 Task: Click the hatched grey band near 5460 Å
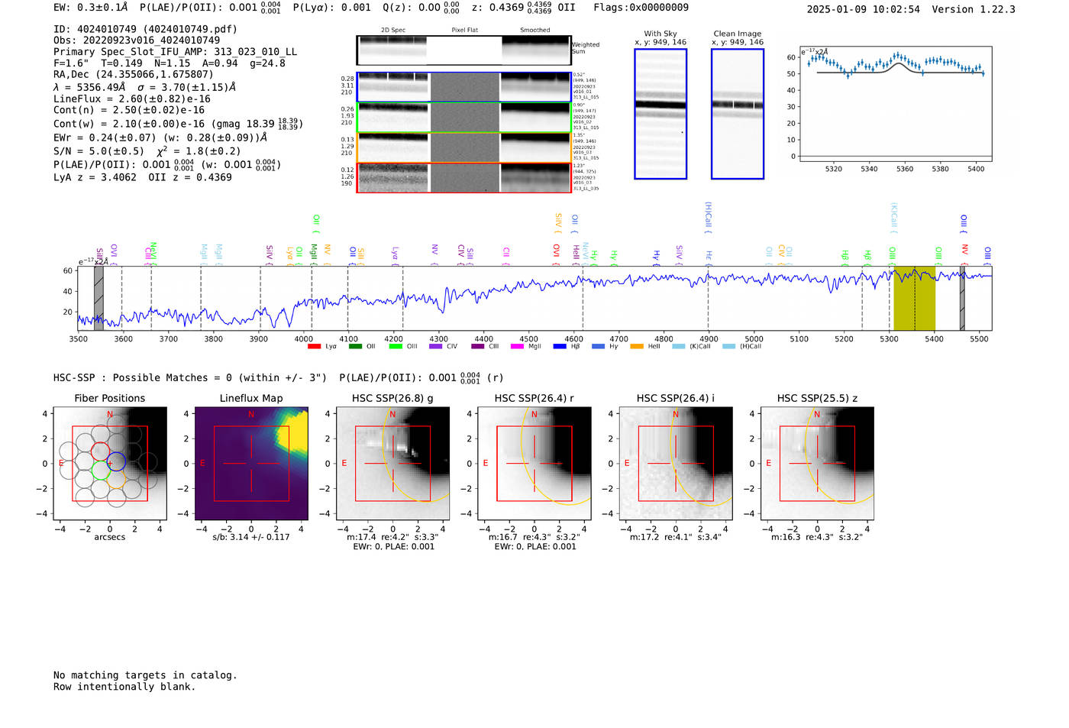[x=962, y=298]
